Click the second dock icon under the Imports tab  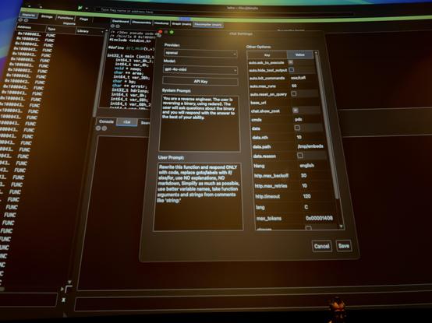click(x=26, y=20)
